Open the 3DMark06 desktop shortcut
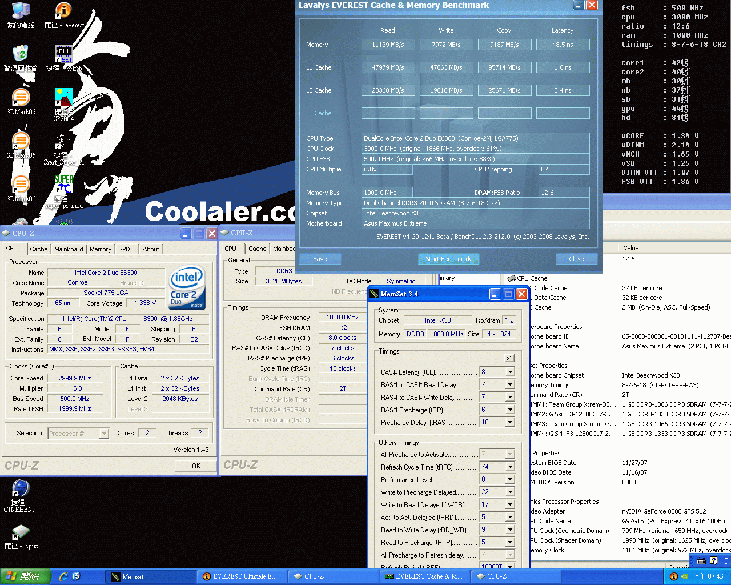This screenshot has height=585, width=731. tap(21, 189)
